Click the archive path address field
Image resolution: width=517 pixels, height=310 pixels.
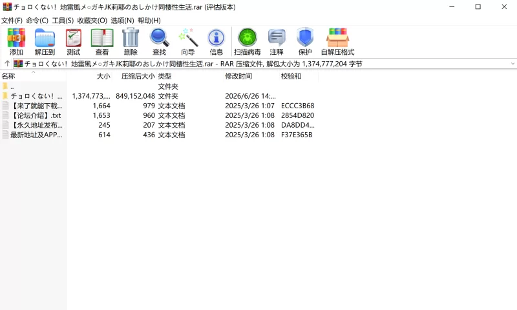[262, 63]
